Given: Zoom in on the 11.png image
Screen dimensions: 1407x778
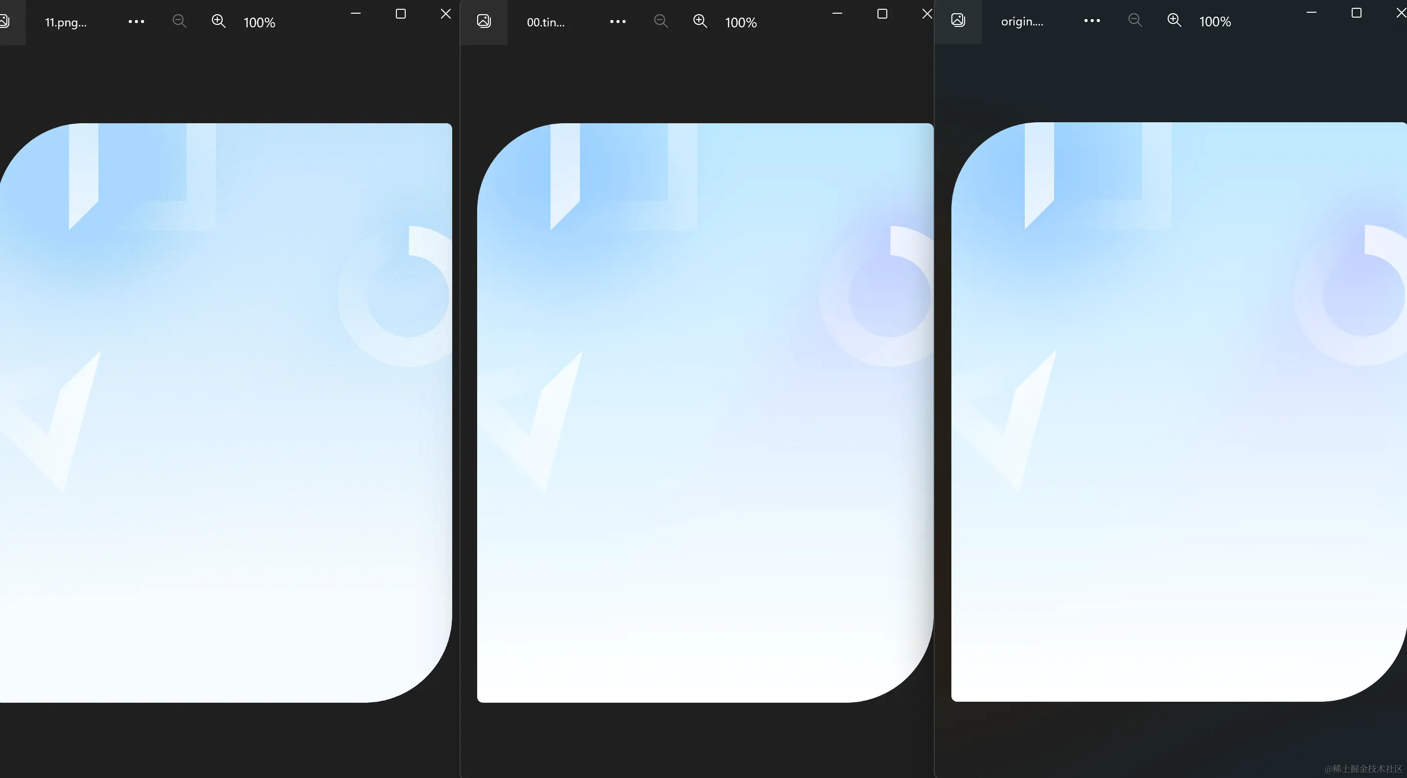Looking at the screenshot, I should click(x=218, y=22).
